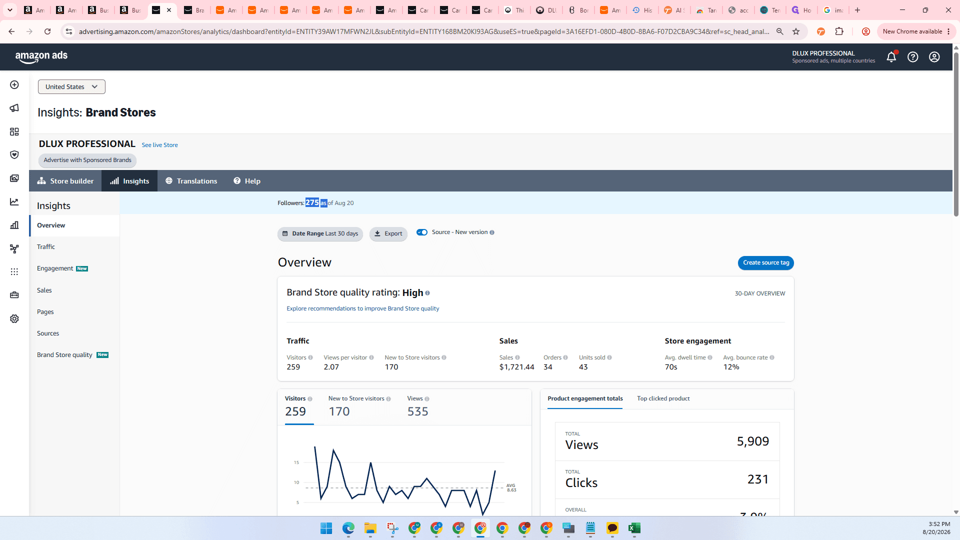Click the Create source tag button
This screenshot has height=540, width=960.
pyautogui.click(x=766, y=263)
